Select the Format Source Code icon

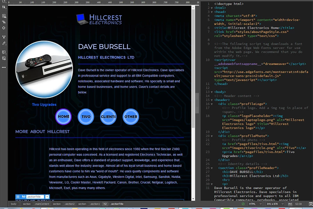(x=4, y=43)
